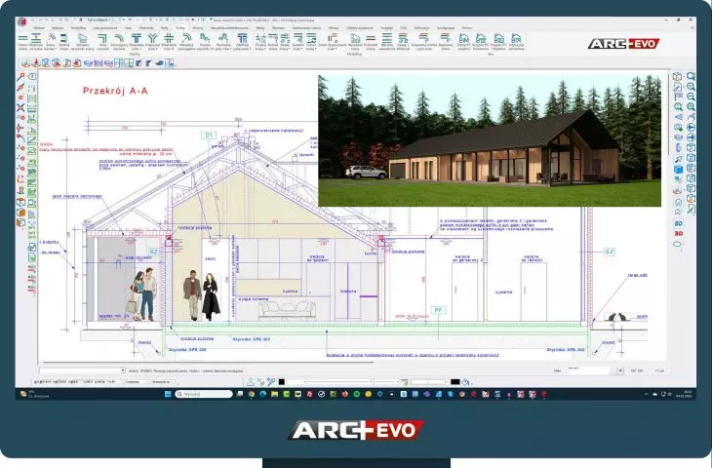This screenshot has width=712, height=468.
Task: Open the Konfiguracja ribbon tab
Action: point(446,28)
